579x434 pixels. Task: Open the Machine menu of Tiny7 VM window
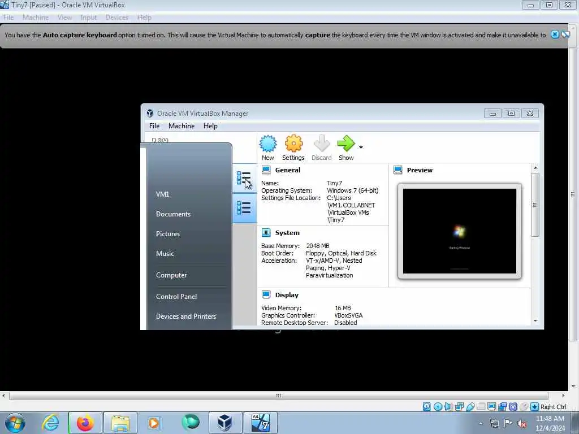36,18
